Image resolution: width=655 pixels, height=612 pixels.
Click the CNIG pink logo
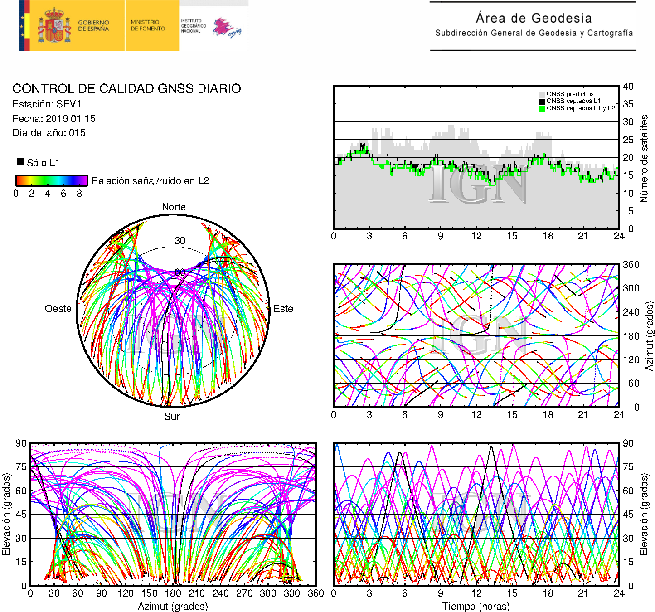(x=227, y=28)
